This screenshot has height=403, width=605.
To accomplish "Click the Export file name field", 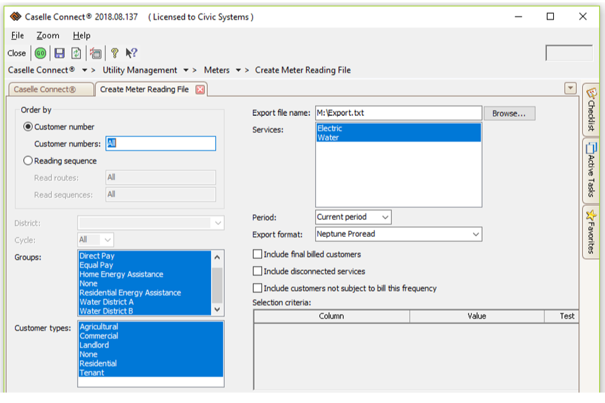I will point(398,113).
